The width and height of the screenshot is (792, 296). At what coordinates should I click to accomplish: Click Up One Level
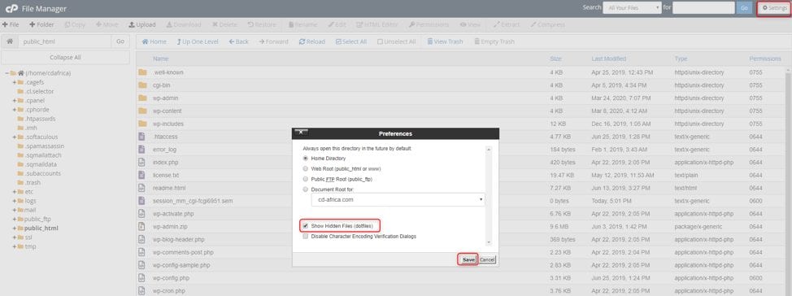click(x=198, y=41)
